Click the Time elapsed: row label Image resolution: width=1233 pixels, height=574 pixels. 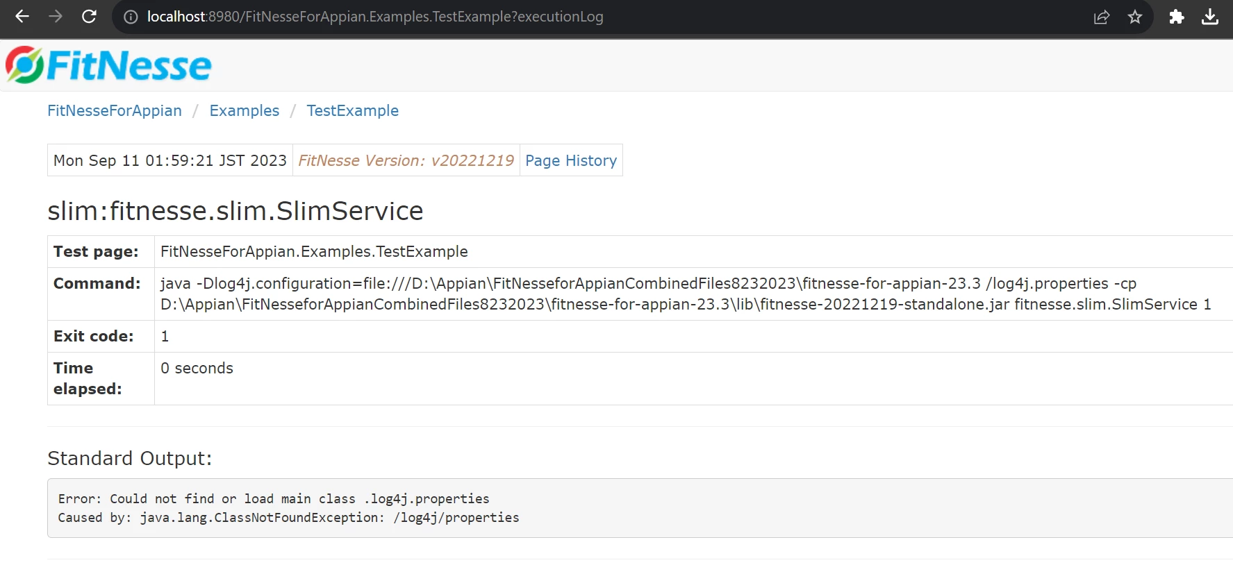click(x=88, y=378)
